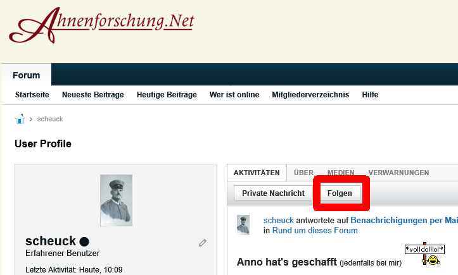Open the Forum tab

[x=26, y=75]
